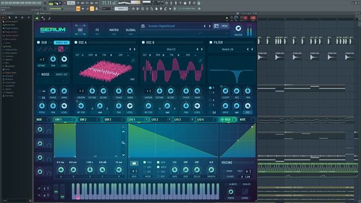Select next filter type arrow
Viewport: 361px width, 203px height.
tap(252, 49)
